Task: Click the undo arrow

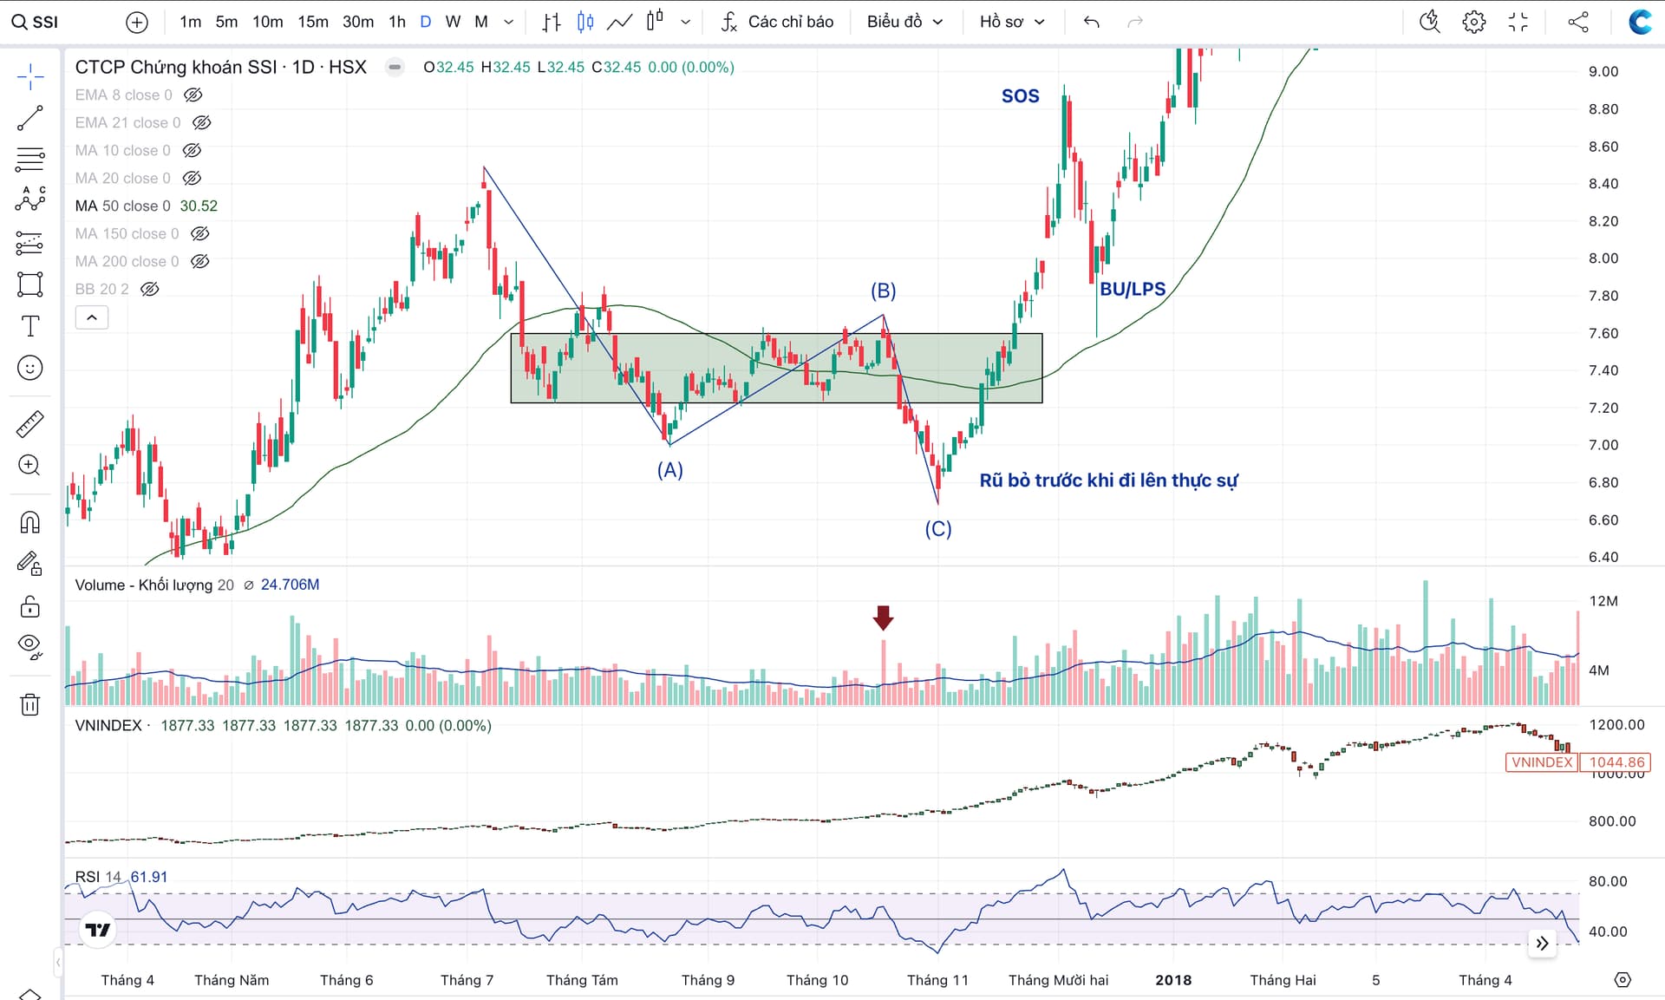Action: [1092, 22]
